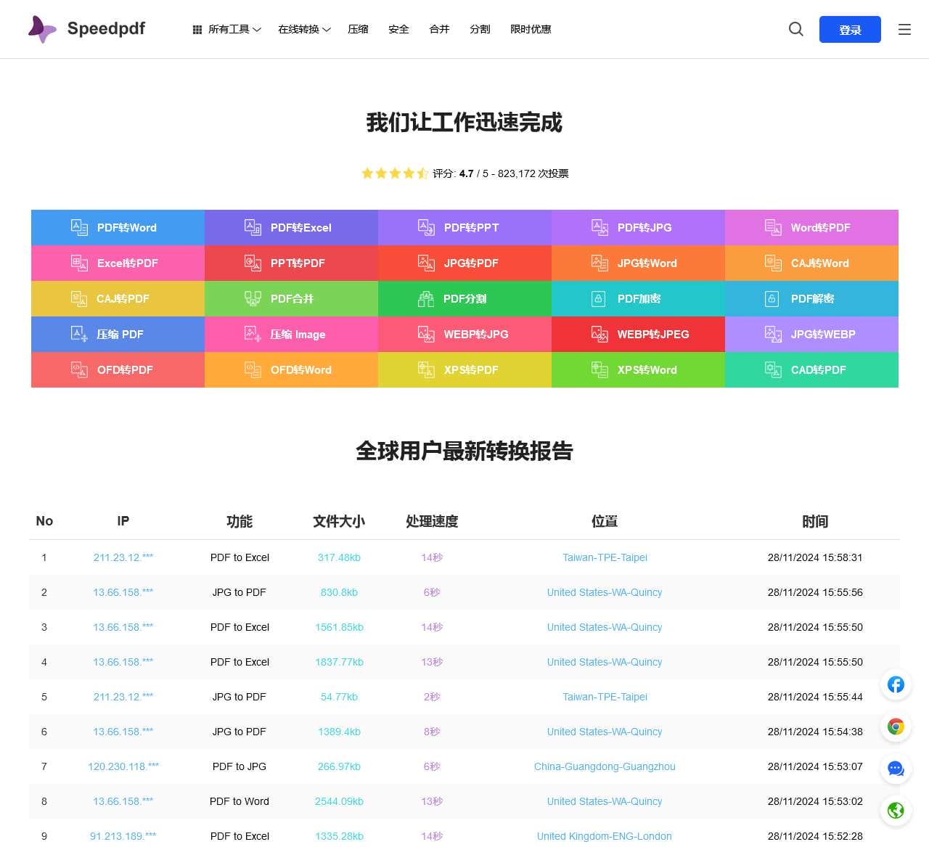
Task: Click the 功能 column header
Action: coord(240,521)
